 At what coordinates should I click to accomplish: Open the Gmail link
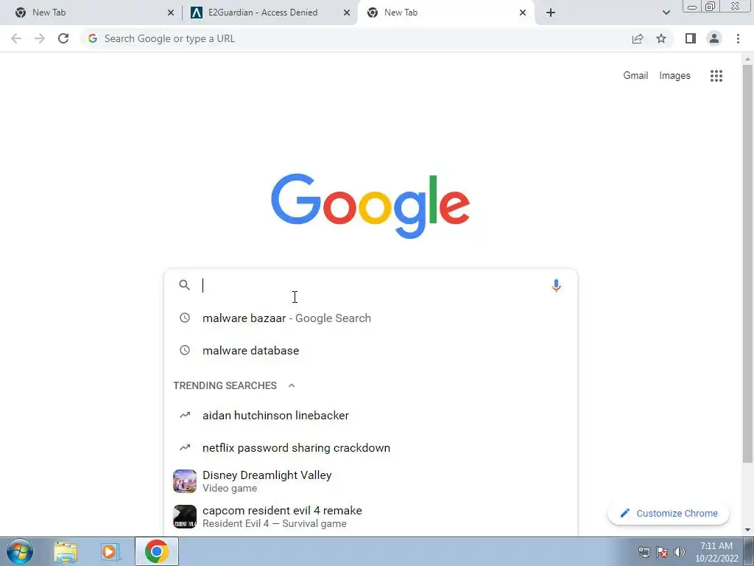pyautogui.click(x=635, y=76)
